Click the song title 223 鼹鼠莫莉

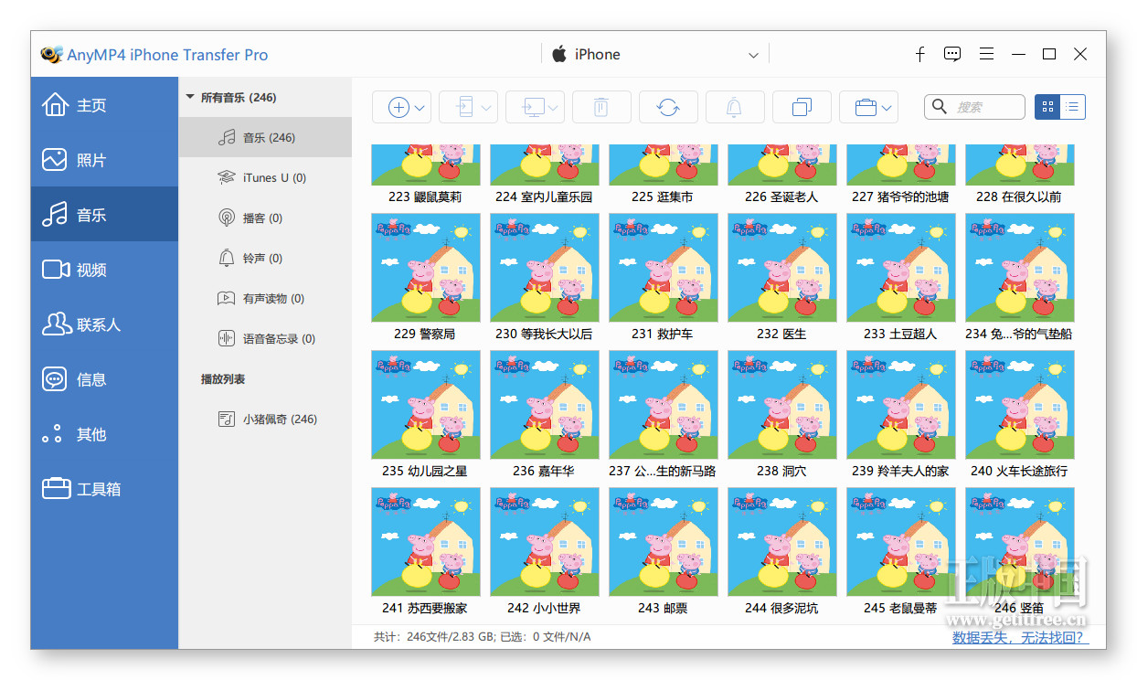click(425, 197)
